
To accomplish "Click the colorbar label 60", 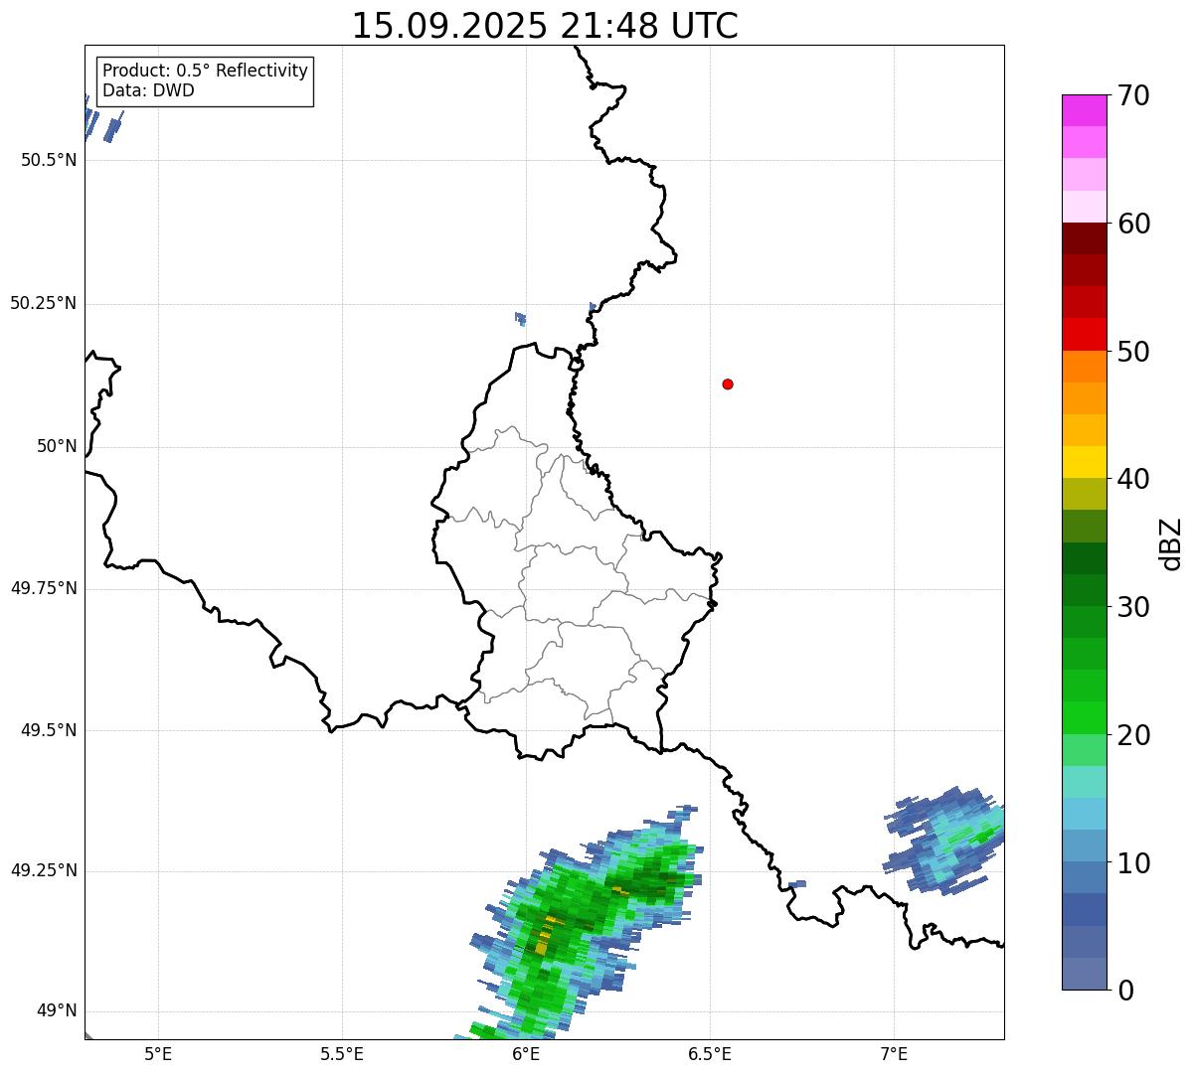I will tap(1133, 224).
